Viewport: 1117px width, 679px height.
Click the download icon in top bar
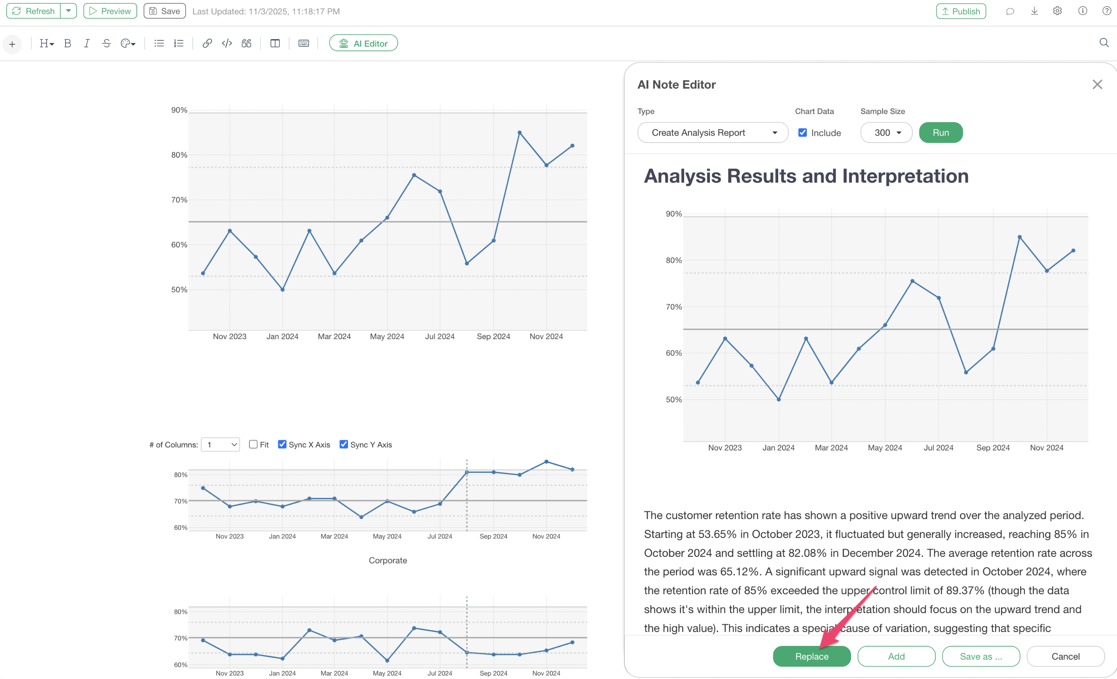pos(1034,11)
